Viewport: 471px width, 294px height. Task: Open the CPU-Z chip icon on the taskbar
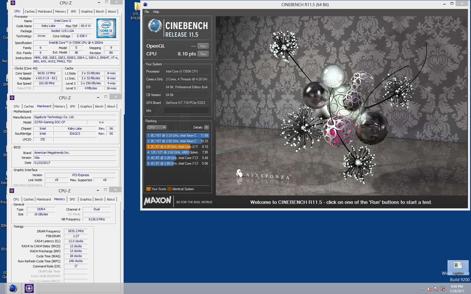click(x=29, y=288)
